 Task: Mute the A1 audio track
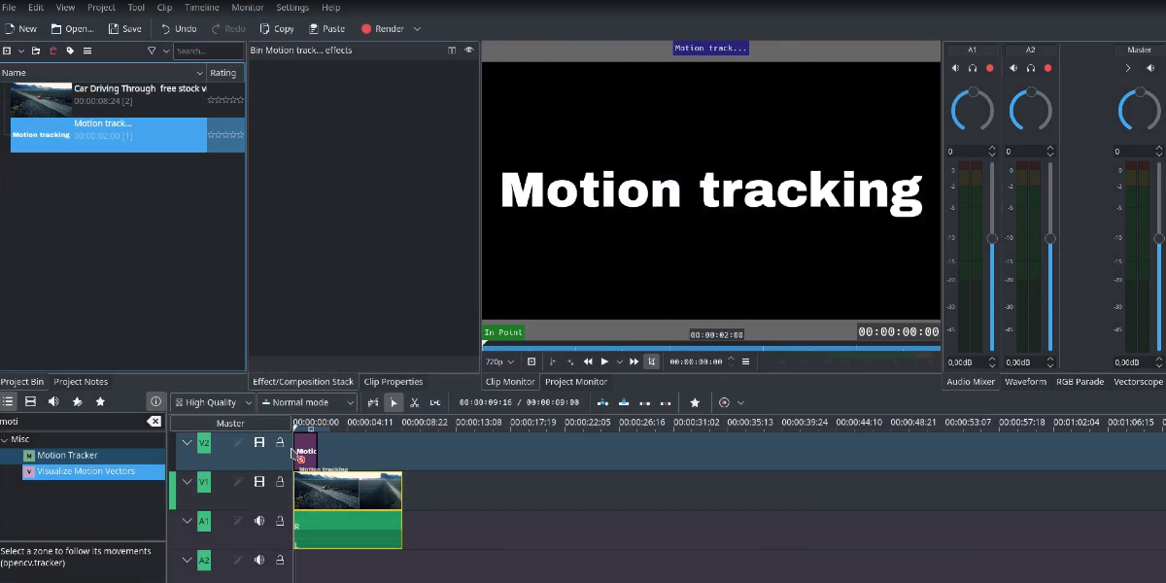click(259, 521)
